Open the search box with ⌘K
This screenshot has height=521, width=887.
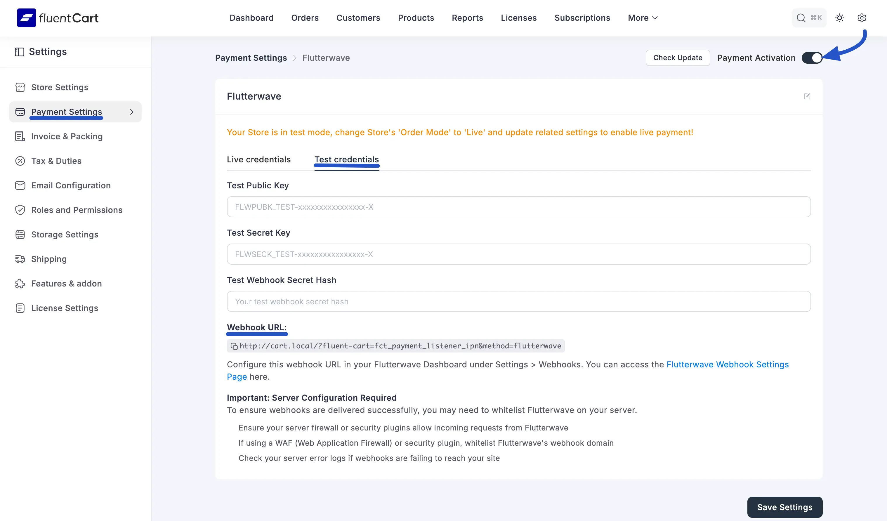809,18
